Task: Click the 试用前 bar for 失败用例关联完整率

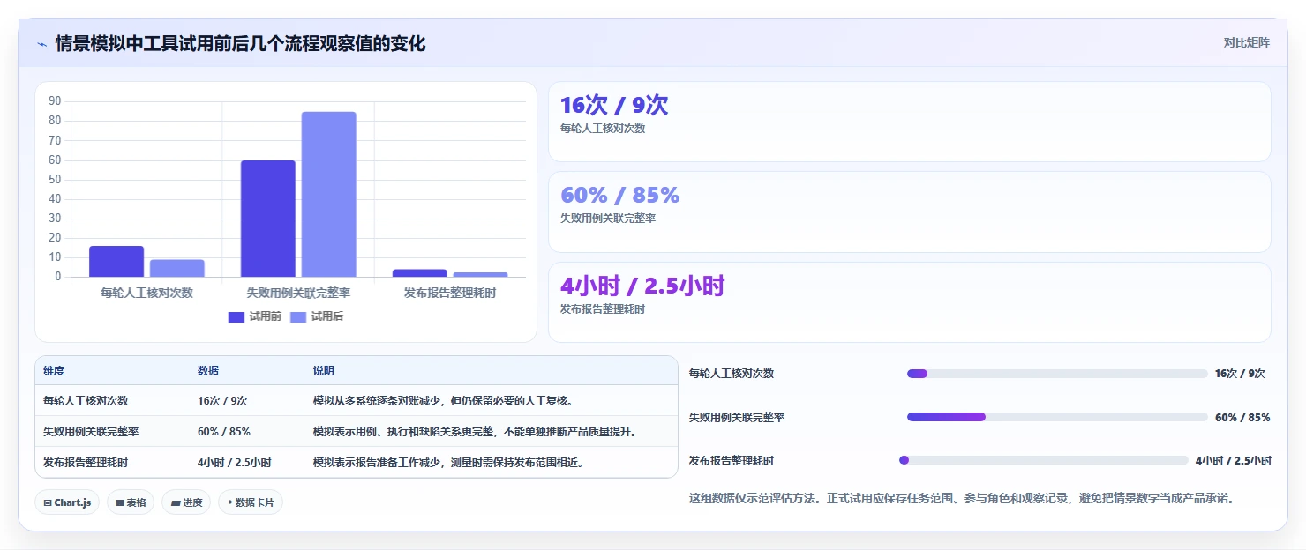Action: pyautogui.click(x=268, y=219)
